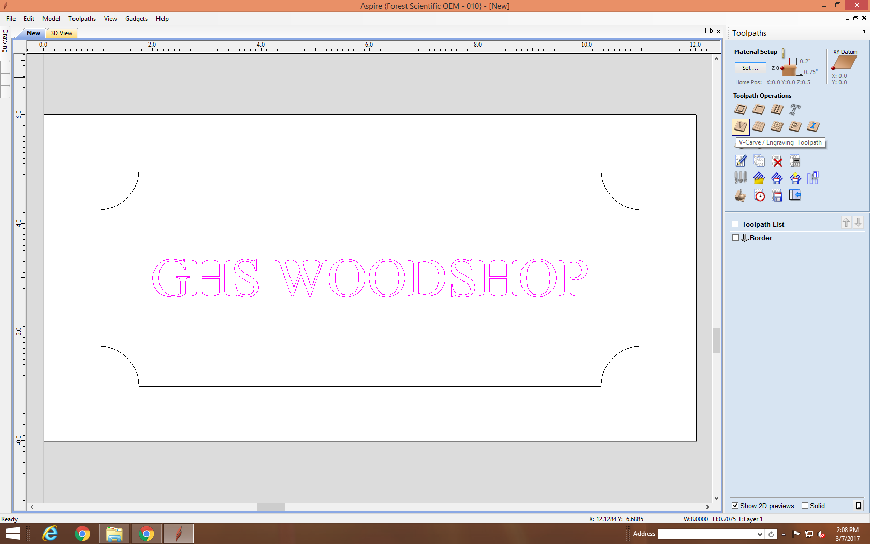Save all visible toolpaths as template (lightbulb icon)
Viewport: 870px width, 544px height.
coord(795,178)
